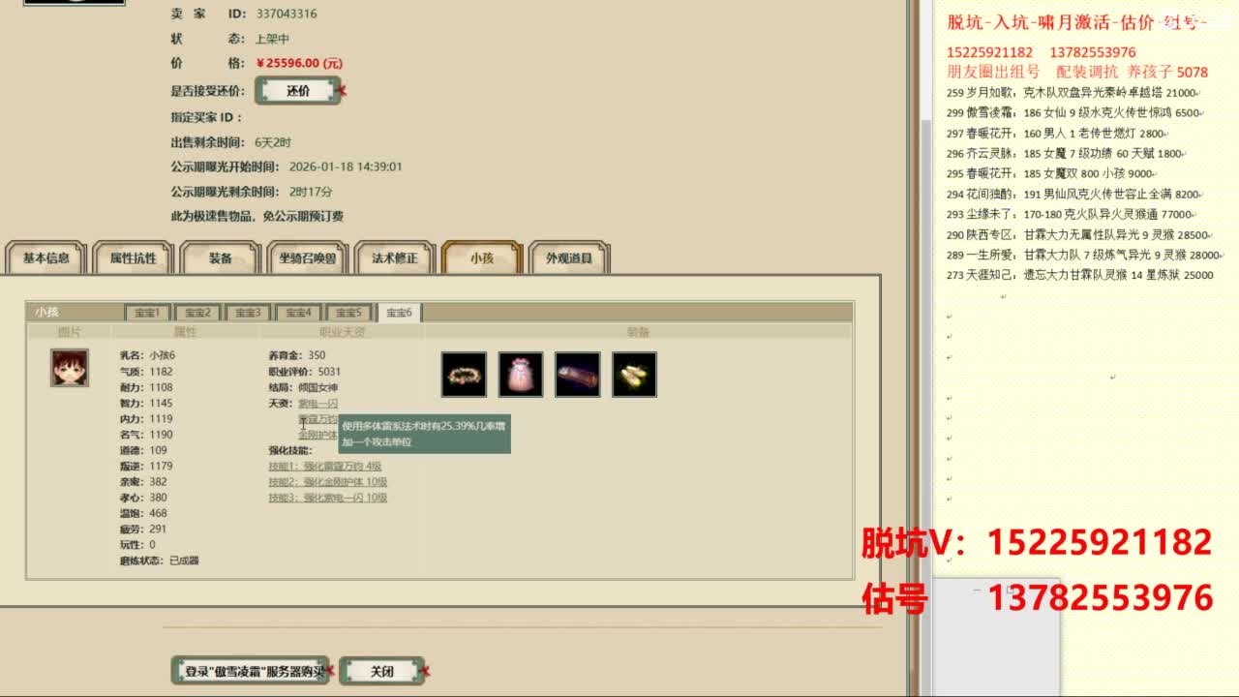Select the 宝宝1 sub-tab
This screenshot has height=697, width=1239.
(147, 313)
